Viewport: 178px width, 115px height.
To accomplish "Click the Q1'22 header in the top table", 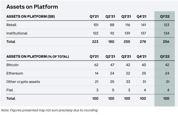I will click(x=165, y=17).
